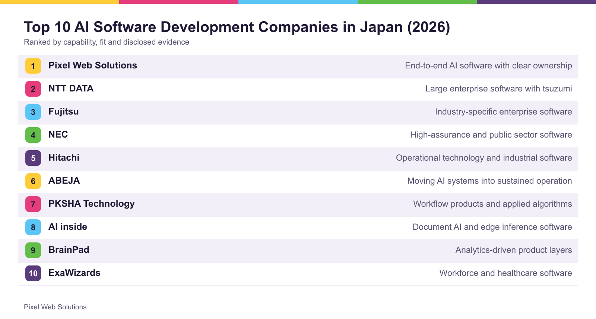Select 'Document AI and edge inference software'

(492, 227)
